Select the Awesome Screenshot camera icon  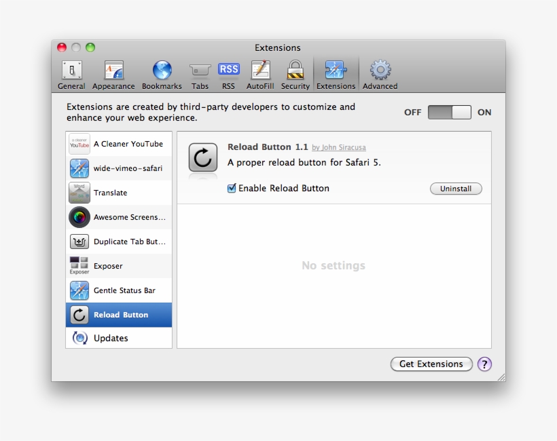tap(79, 217)
